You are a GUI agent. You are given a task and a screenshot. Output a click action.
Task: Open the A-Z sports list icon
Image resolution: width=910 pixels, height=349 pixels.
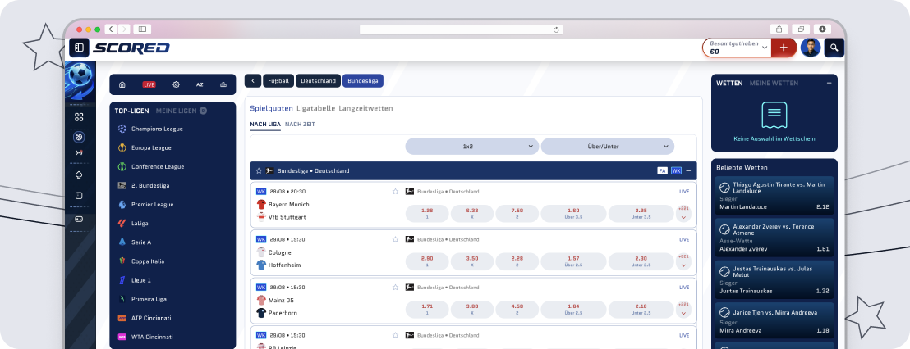tap(200, 84)
